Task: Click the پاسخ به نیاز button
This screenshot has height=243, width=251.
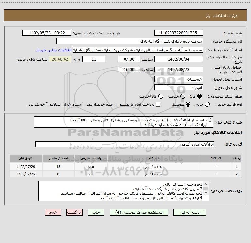Action: (190, 212)
